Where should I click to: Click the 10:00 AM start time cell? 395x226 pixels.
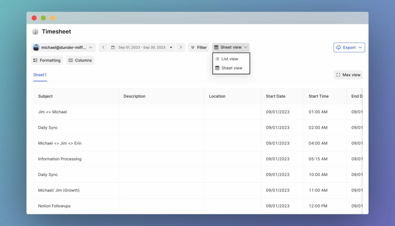pyautogui.click(x=325, y=175)
